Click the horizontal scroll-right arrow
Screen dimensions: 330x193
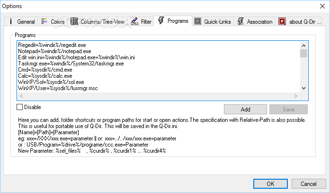point(296,96)
